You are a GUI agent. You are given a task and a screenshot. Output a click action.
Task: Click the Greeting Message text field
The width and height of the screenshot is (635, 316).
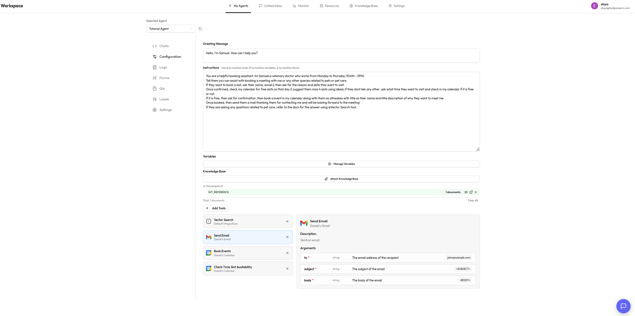(341, 55)
